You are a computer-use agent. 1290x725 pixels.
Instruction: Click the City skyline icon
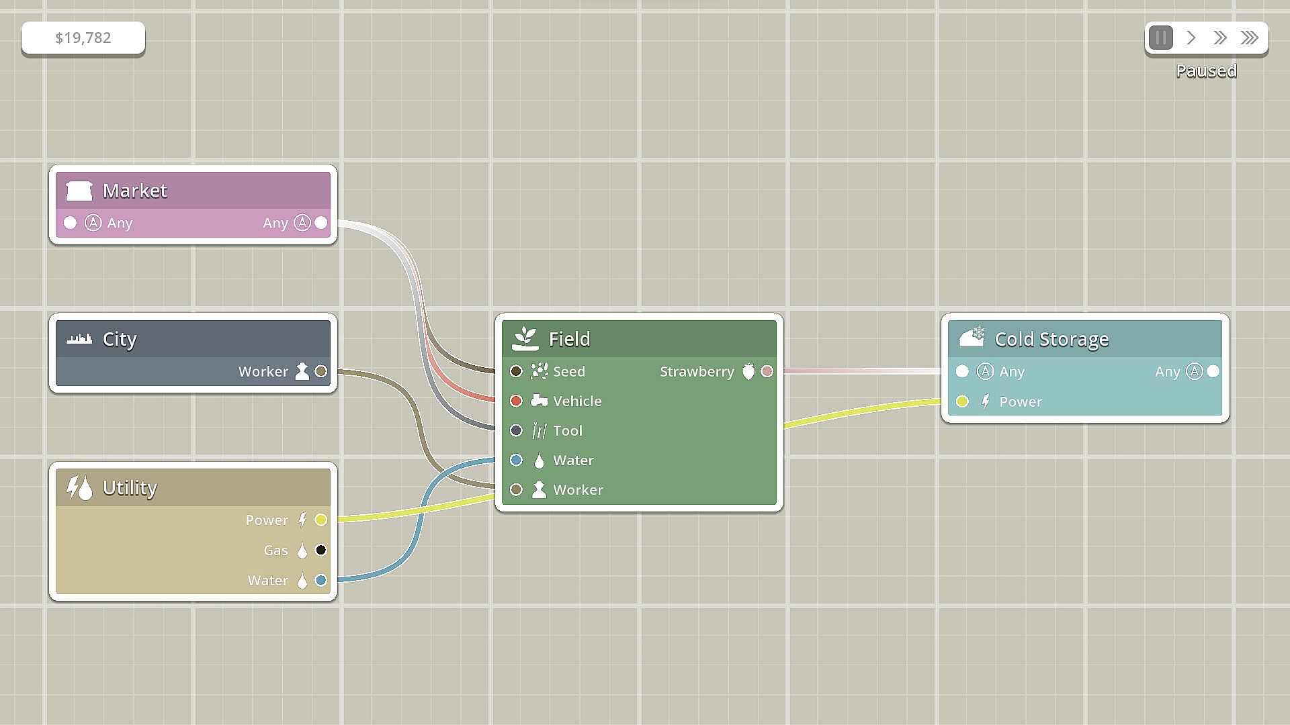coord(79,339)
